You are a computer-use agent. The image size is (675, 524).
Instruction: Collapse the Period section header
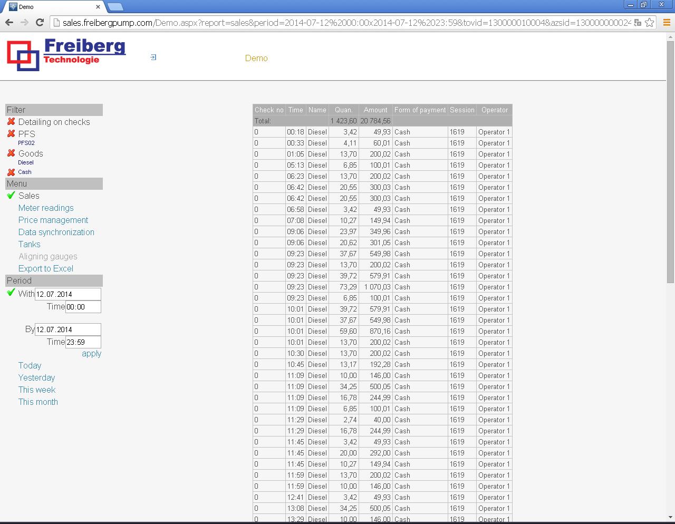click(53, 280)
